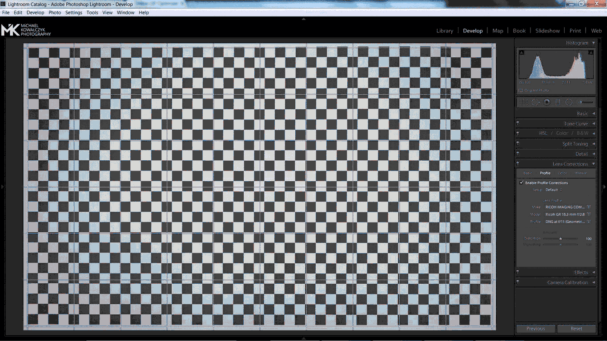Switch to the Map module
The image size is (607, 341).
click(498, 31)
